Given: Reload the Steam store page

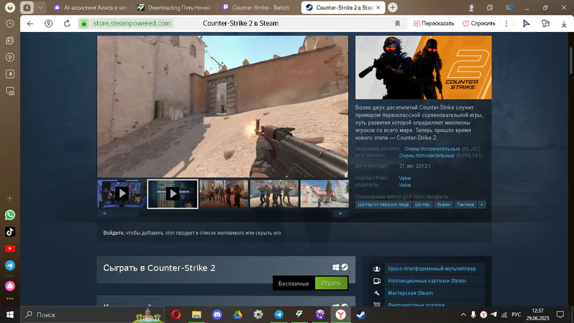Looking at the screenshot, I should (x=67, y=24).
